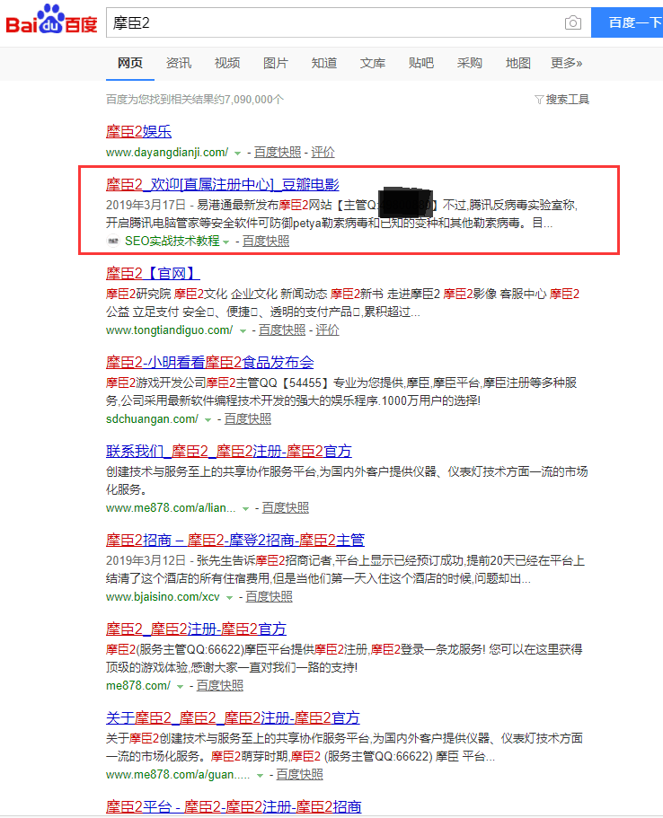
Task: Open 百度快照 for me878.com/a/lian result
Action: point(285,507)
